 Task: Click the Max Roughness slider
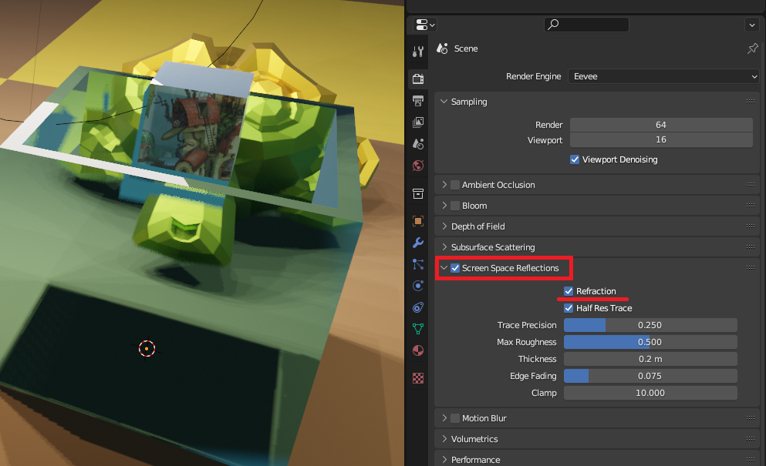click(650, 342)
